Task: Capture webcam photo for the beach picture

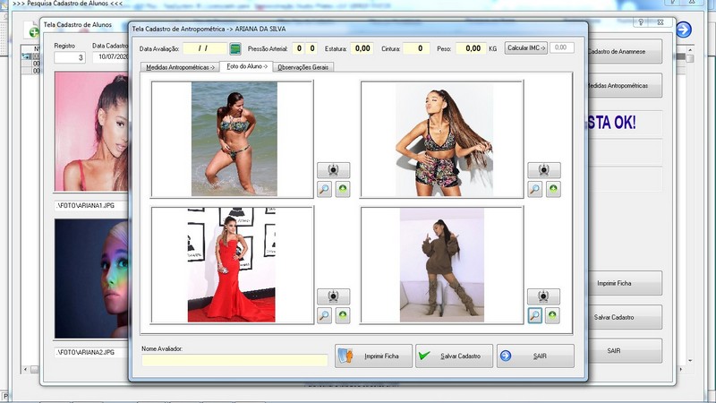Action: 333,170
